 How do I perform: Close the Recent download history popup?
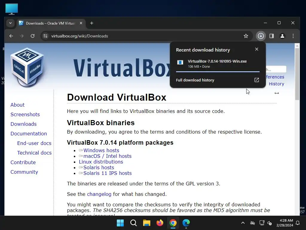click(x=257, y=49)
